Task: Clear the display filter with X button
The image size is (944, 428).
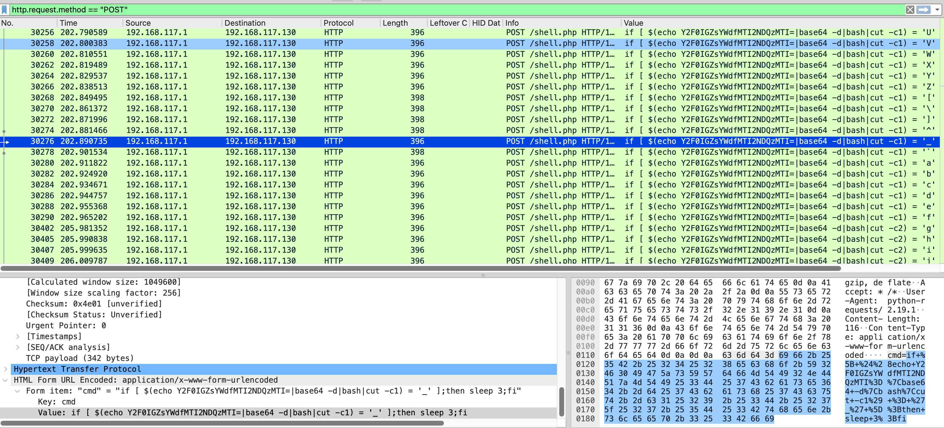Action: (910, 10)
